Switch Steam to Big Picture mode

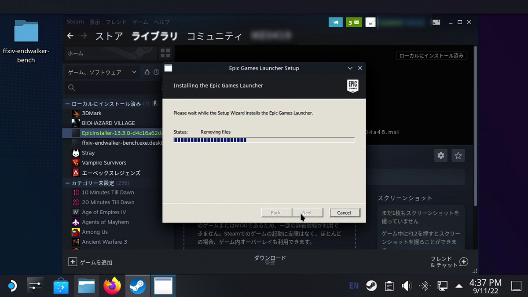tap(436, 22)
